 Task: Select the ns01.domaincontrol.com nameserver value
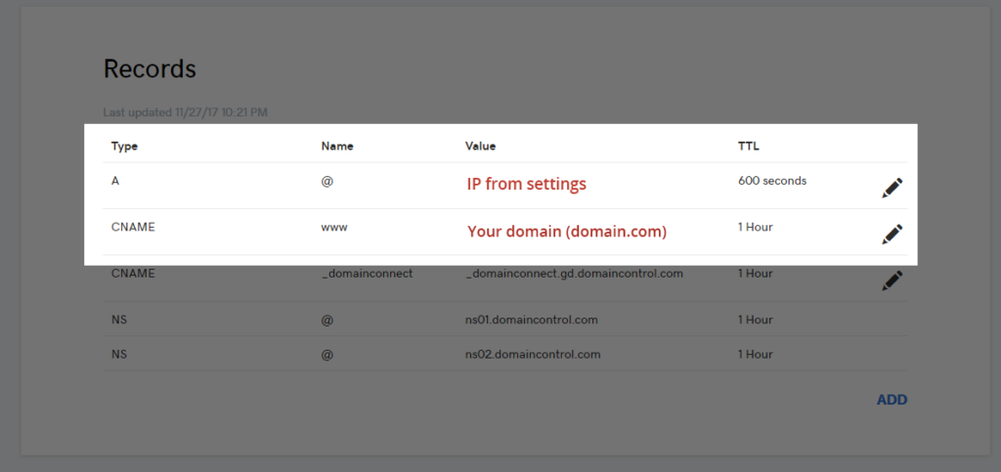pos(533,320)
